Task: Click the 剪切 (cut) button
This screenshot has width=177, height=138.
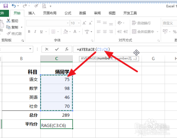Action: tap(12, 21)
